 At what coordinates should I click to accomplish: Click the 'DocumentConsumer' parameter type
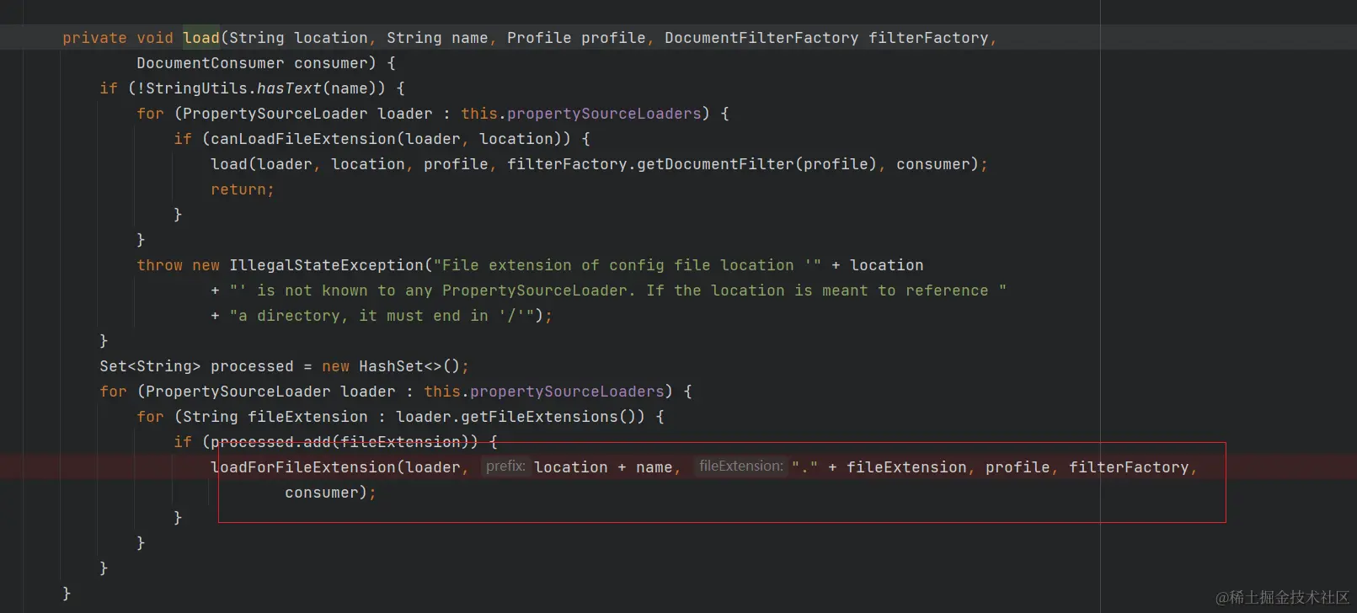[211, 63]
